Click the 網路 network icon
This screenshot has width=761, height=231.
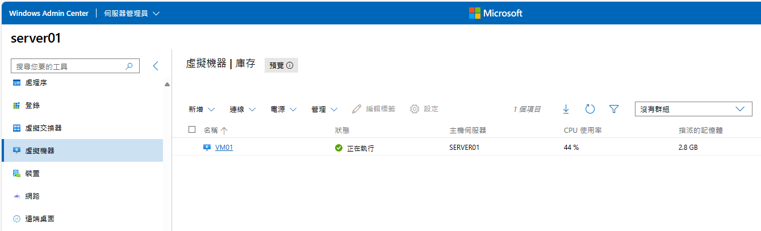16,196
